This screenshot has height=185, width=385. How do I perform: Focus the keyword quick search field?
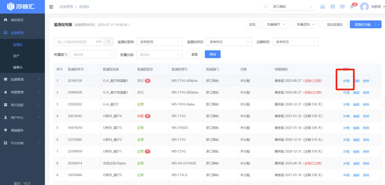[x=79, y=42]
